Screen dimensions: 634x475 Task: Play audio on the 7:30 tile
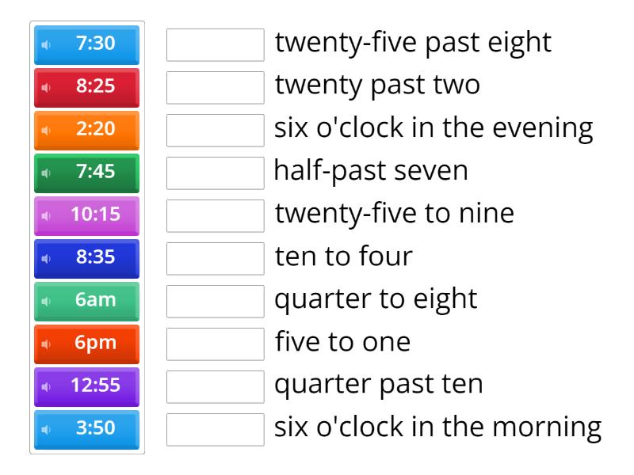coord(46,44)
